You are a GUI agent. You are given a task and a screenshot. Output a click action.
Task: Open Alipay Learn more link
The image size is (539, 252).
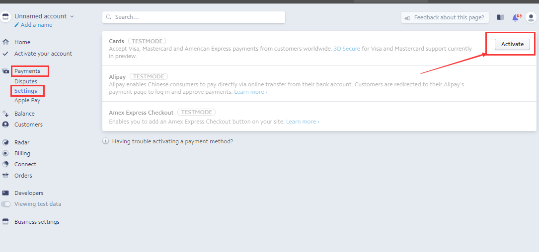click(x=250, y=92)
